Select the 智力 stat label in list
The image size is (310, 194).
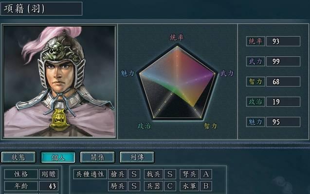coord(255,81)
